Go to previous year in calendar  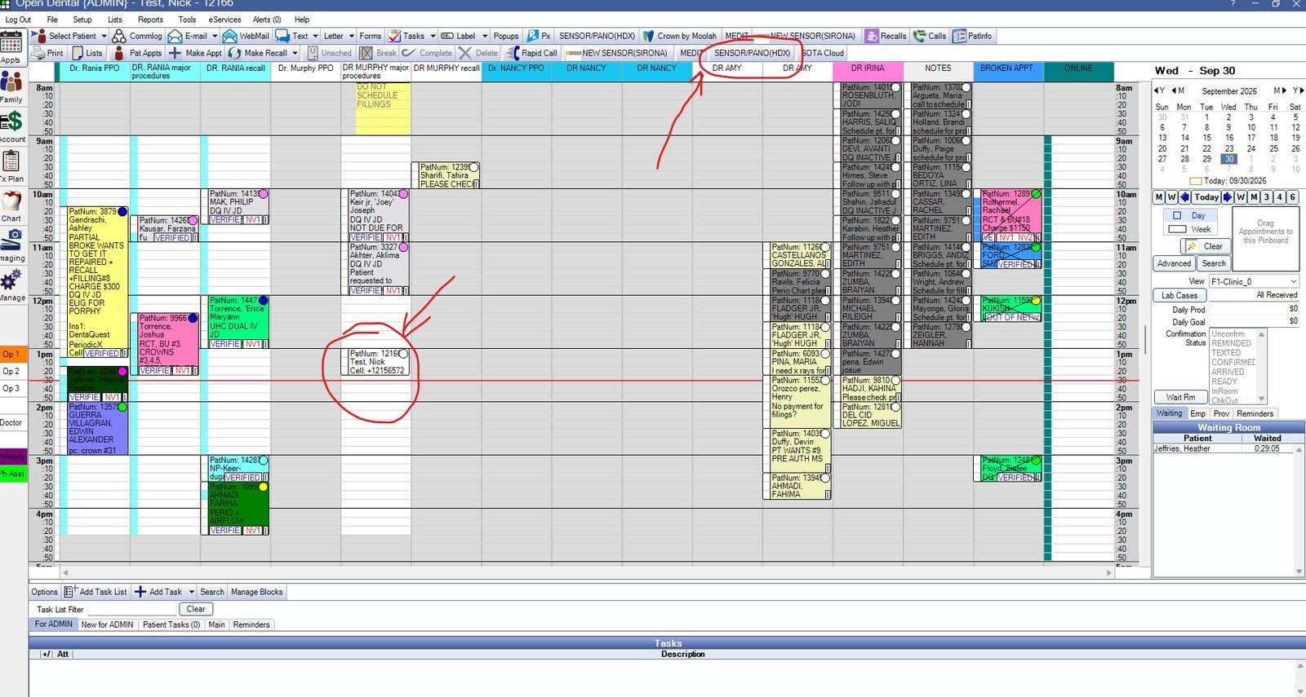pos(1160,90)
